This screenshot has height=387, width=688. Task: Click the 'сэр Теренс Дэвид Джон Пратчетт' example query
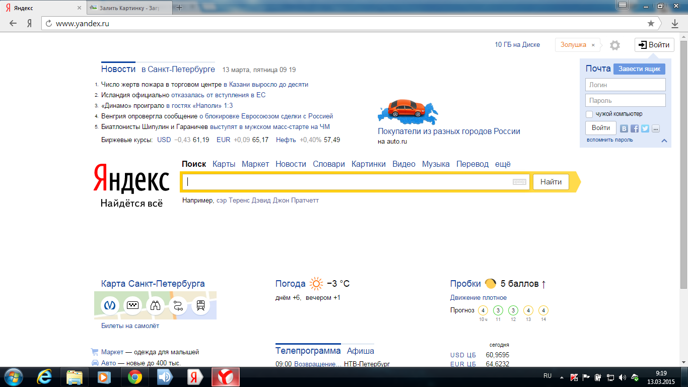[x=267, y=200]
